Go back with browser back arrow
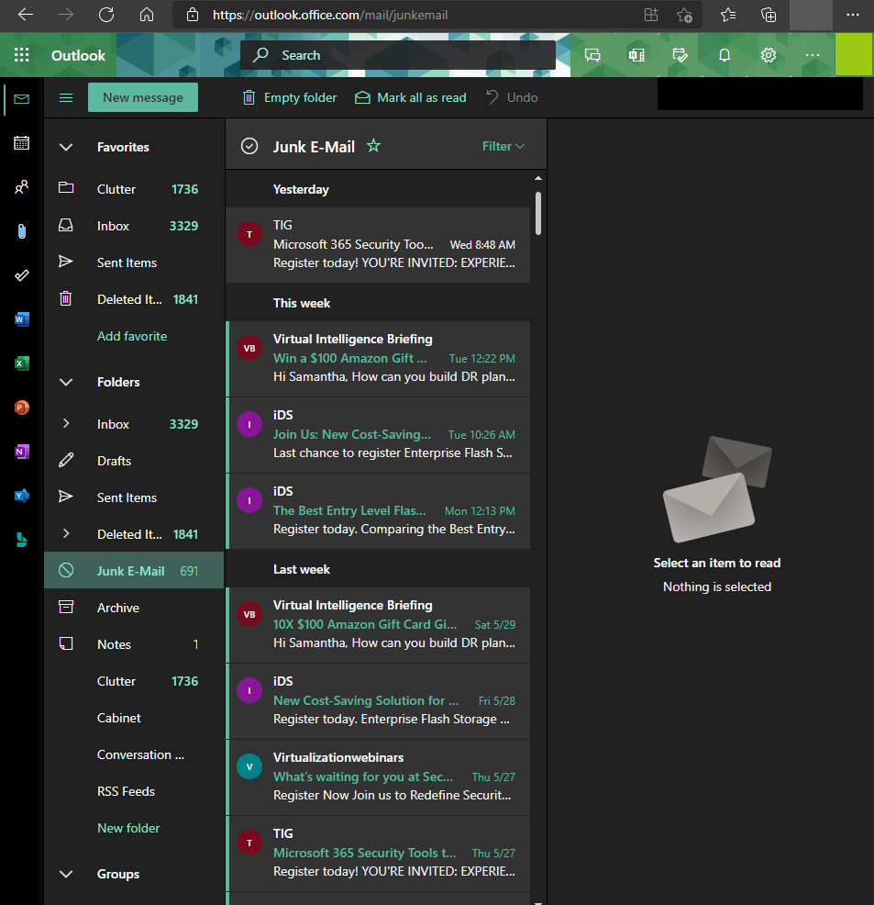Viewport: 874px width, 905px height. (26, 15)
